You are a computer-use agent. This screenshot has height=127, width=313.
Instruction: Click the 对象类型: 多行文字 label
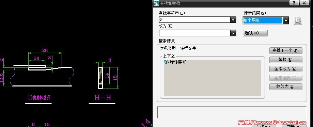click(178, 48)
